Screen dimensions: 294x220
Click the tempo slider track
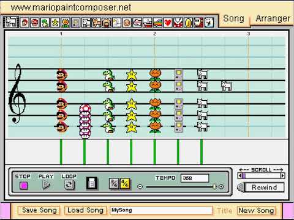[181, 187]
